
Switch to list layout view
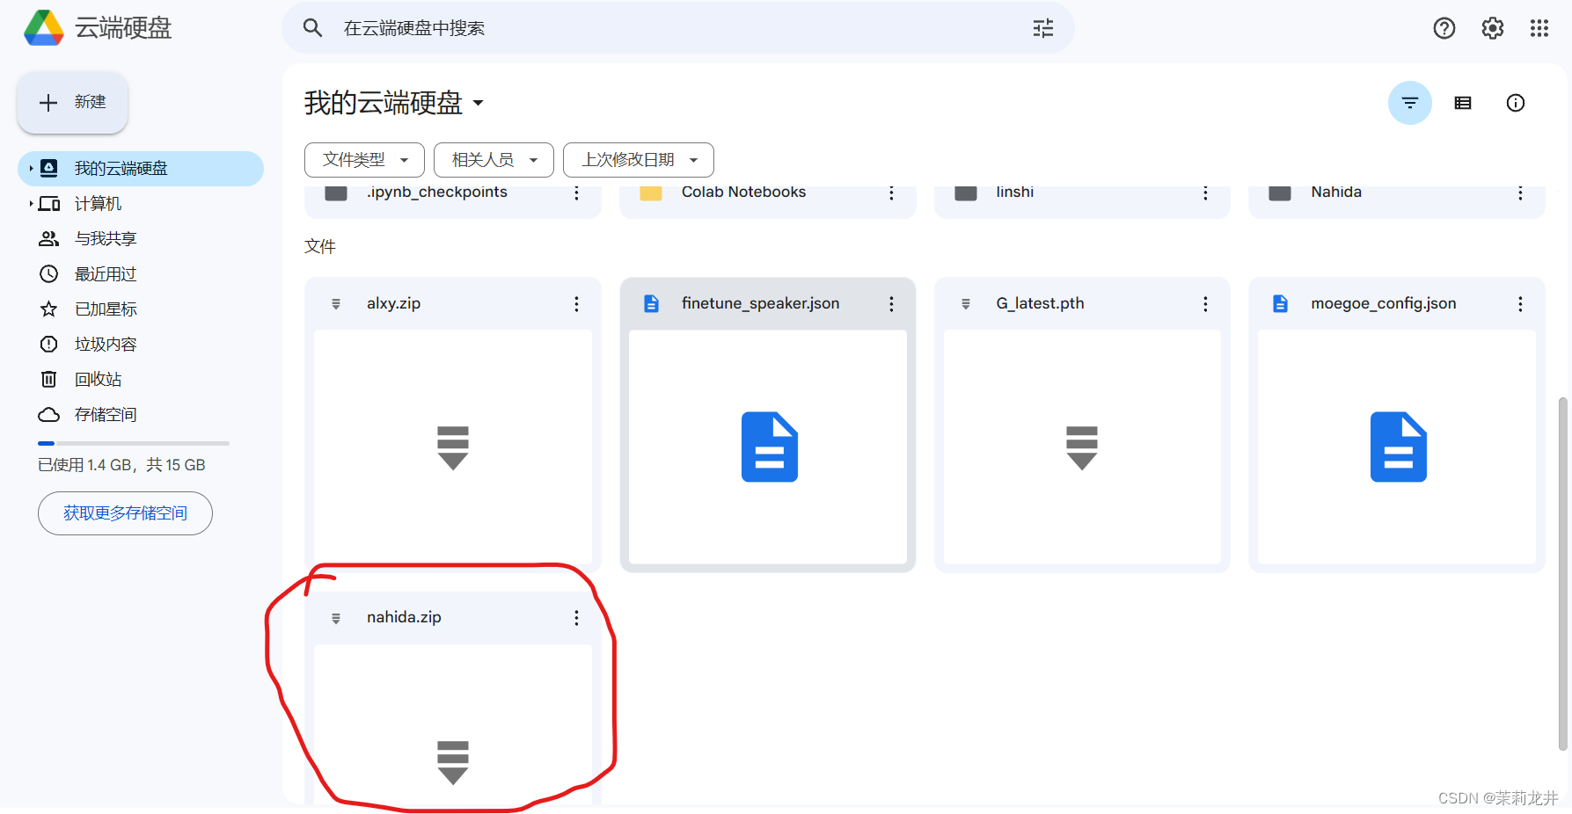tap(1463, 103)
